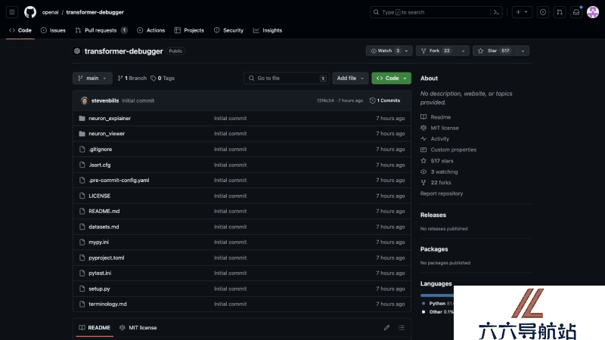This screenshot has width=605, height=340.
Task: Open the pytest.ini file
Action: click(x=100, y=274)
